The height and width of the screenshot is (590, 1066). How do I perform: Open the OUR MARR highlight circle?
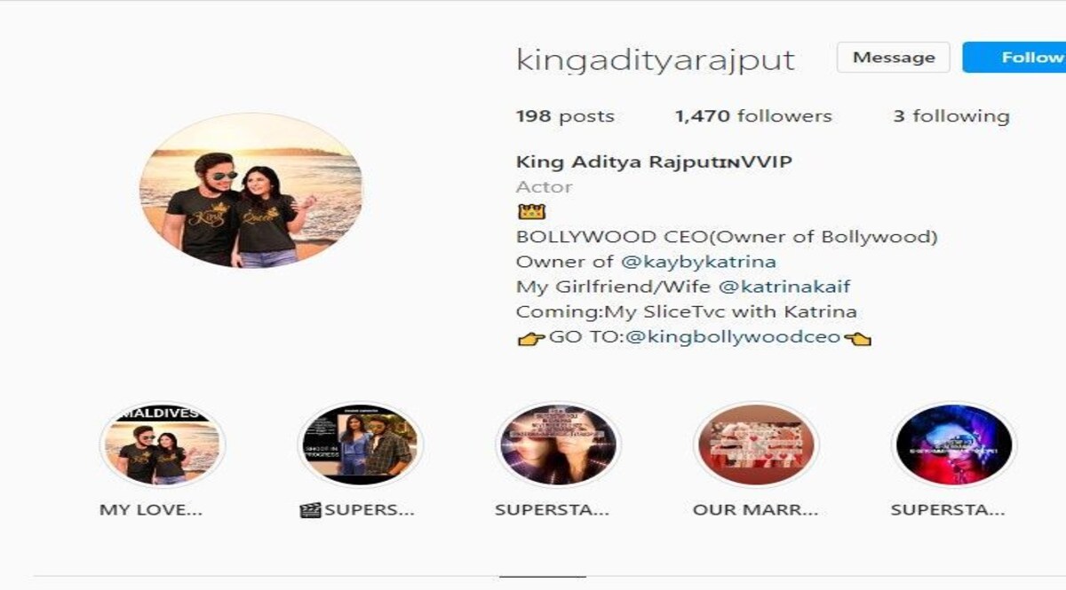pos(755,444)
